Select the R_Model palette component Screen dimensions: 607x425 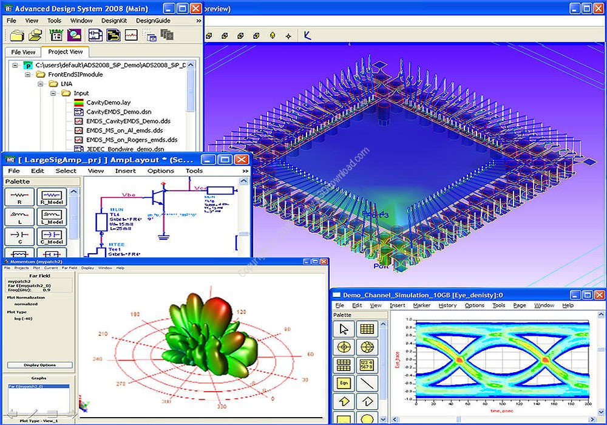pyautogui.click(x=52, y=197)
